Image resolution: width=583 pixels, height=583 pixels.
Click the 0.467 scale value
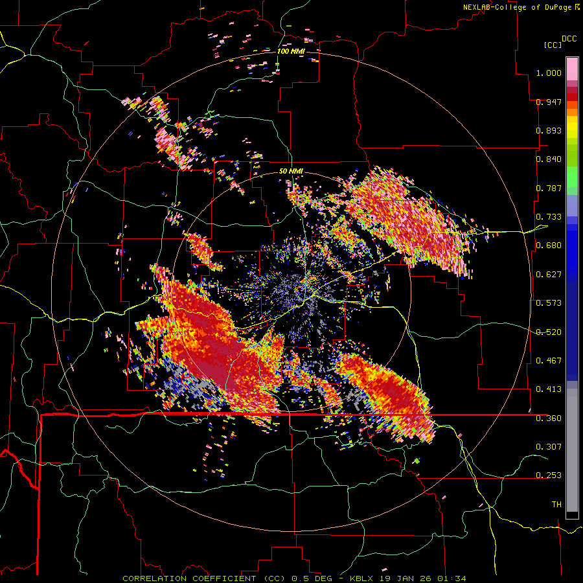[549, 361]
